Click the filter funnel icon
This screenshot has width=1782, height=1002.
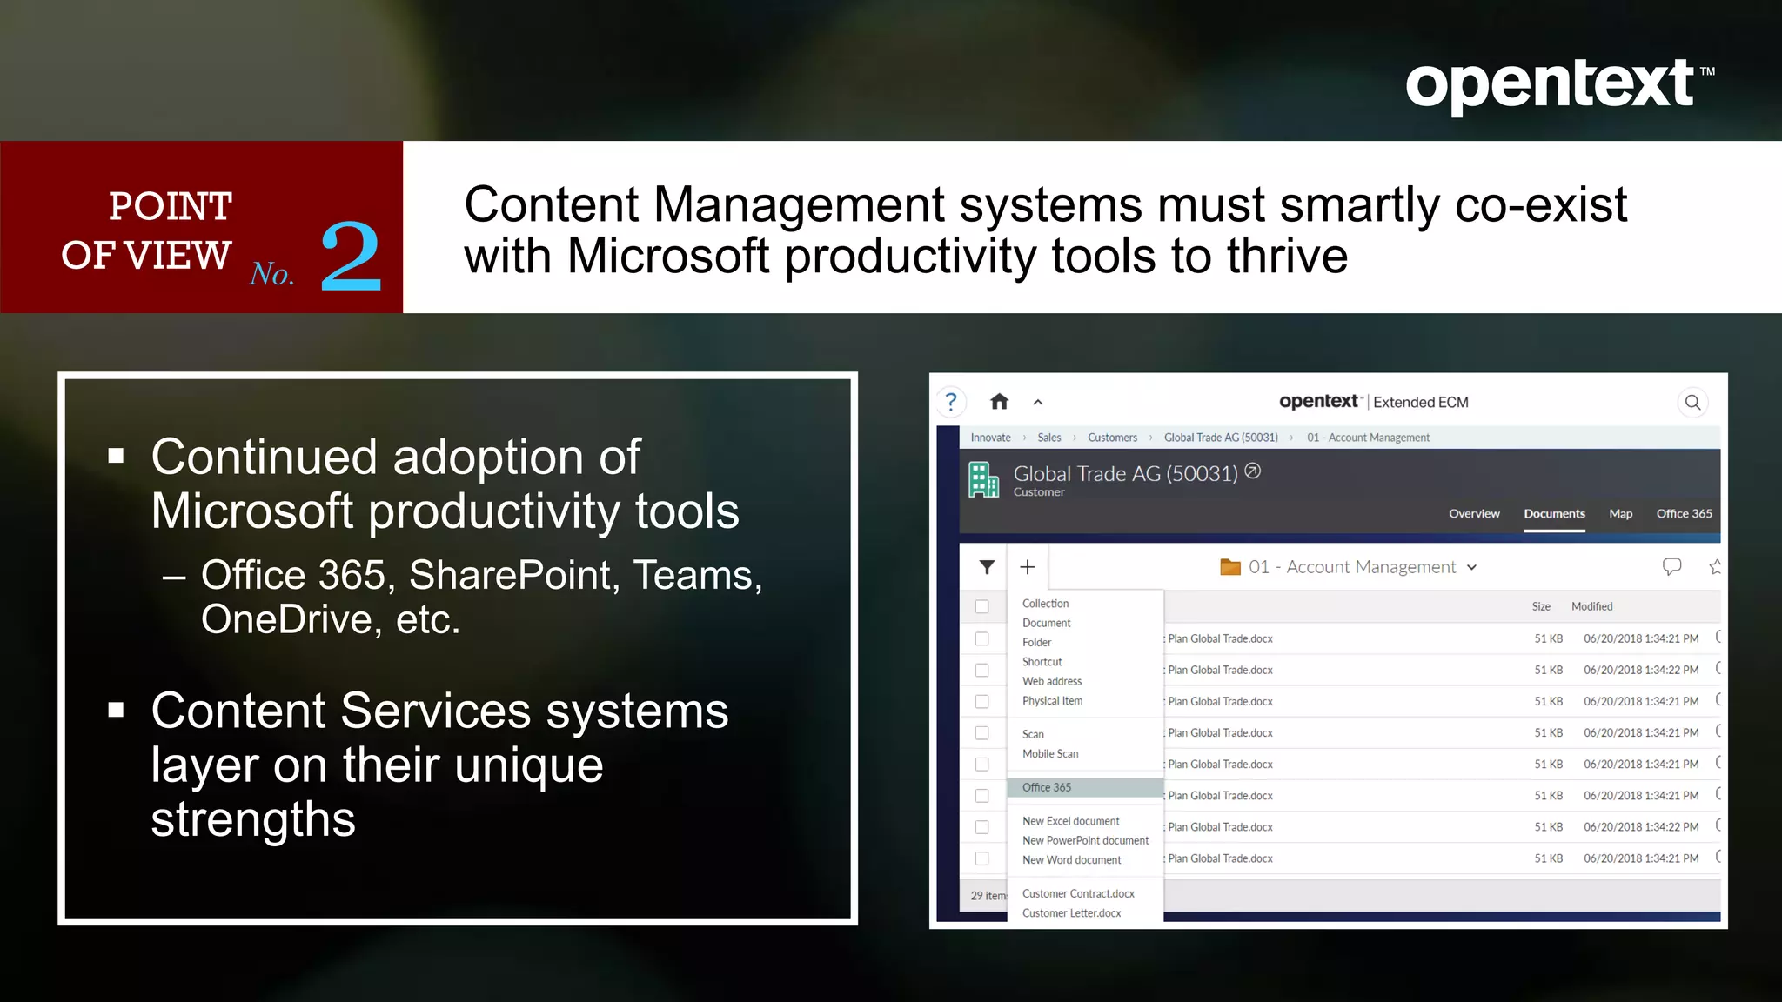[987, 567]
